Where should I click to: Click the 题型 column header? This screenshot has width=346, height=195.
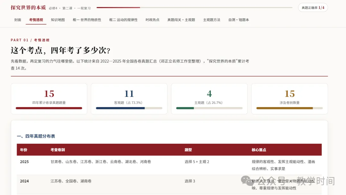188,150
